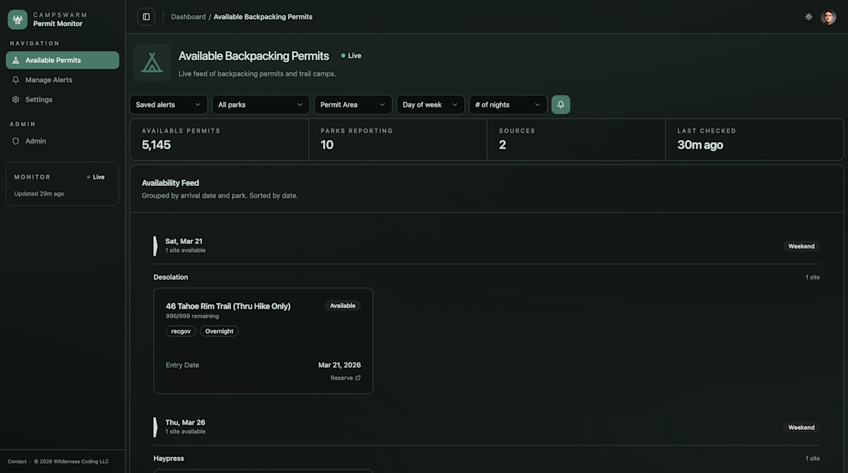Click the recgov tag

point(181,331)
